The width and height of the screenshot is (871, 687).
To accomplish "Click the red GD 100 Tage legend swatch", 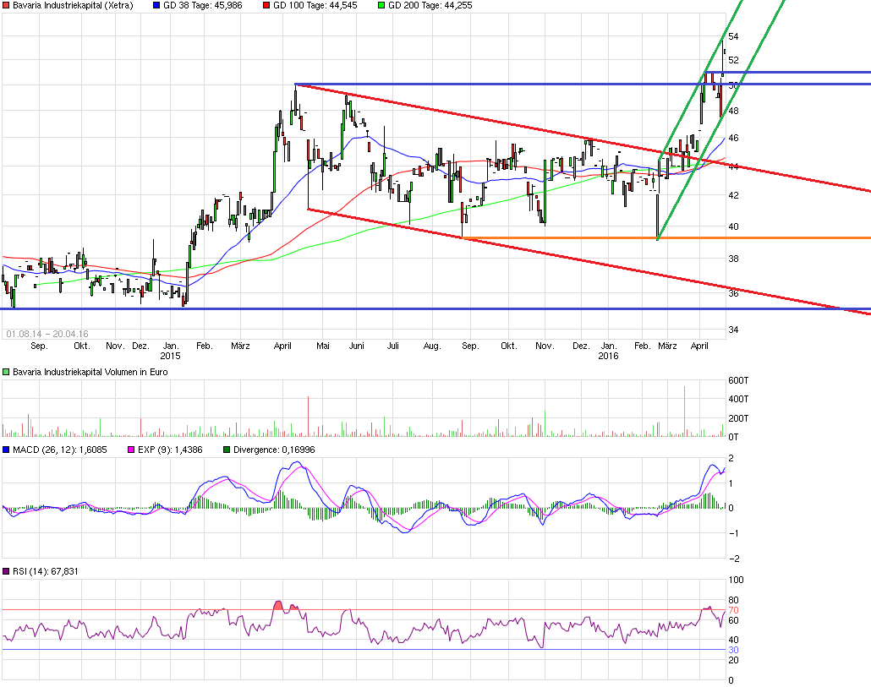I will tap(266, 5).
